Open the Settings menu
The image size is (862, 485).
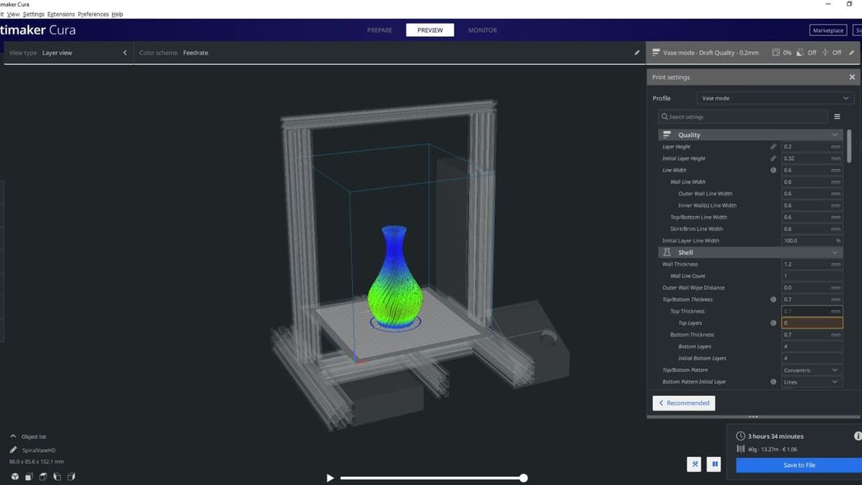(x=33, y=14)
